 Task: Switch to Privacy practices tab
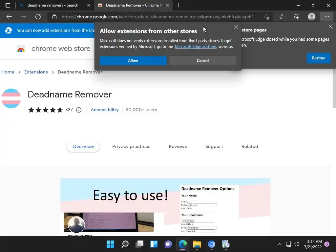[131, 147]
